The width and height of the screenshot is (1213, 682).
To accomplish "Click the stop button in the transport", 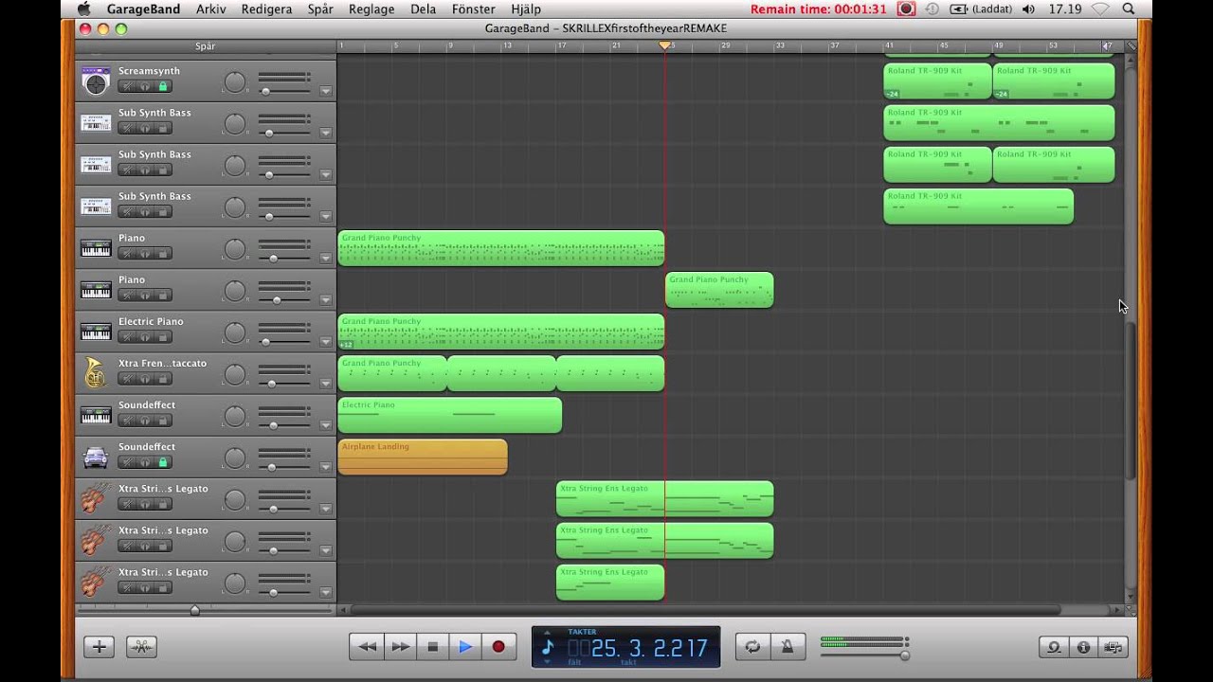I will [433, 647].
